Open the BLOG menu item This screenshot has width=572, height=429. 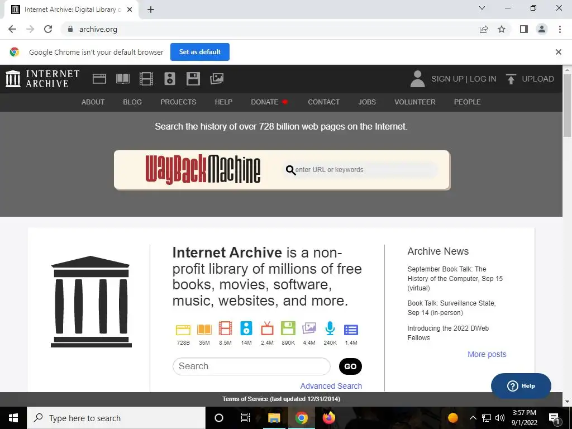point(132,102)
